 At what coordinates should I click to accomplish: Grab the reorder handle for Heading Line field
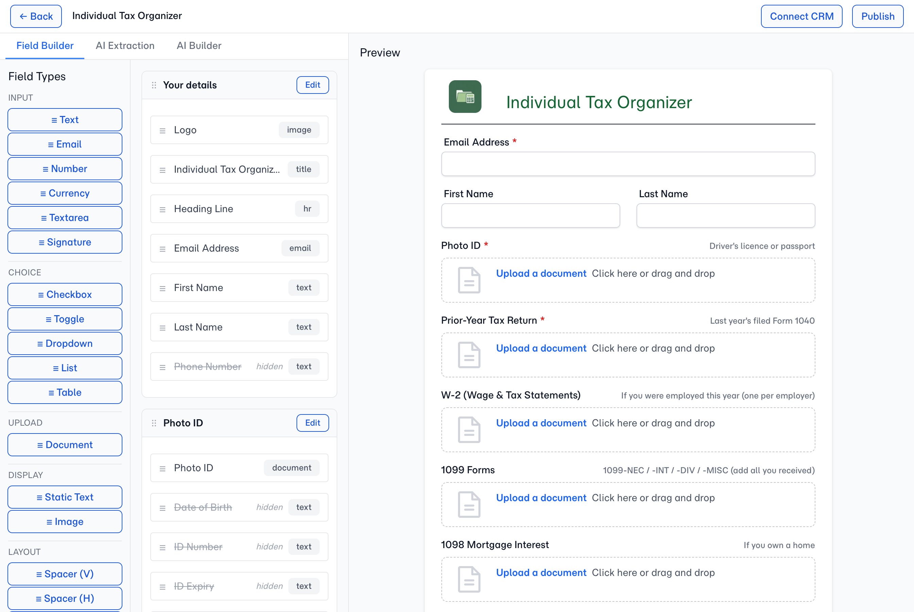point(163,209)
